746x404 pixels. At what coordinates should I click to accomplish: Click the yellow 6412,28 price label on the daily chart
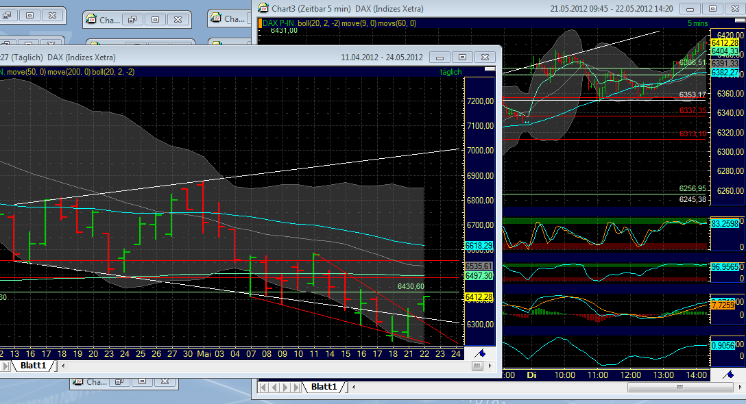[x=480, y=297]
